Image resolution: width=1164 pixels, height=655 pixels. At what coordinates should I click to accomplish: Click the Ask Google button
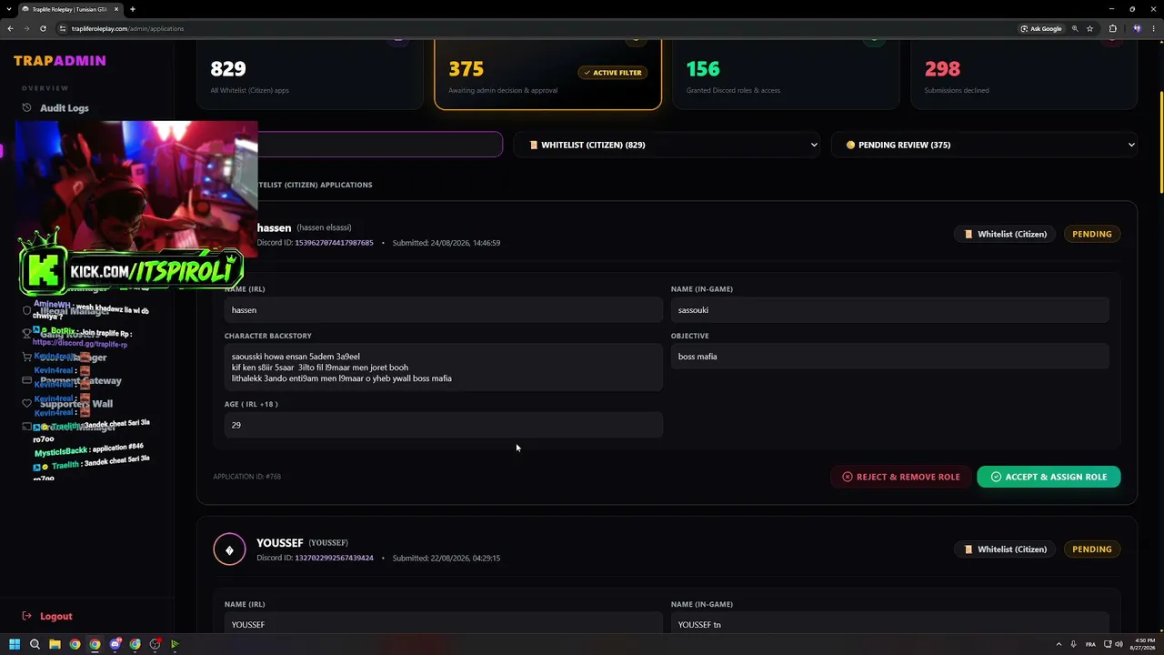[x=1041, y=28]
